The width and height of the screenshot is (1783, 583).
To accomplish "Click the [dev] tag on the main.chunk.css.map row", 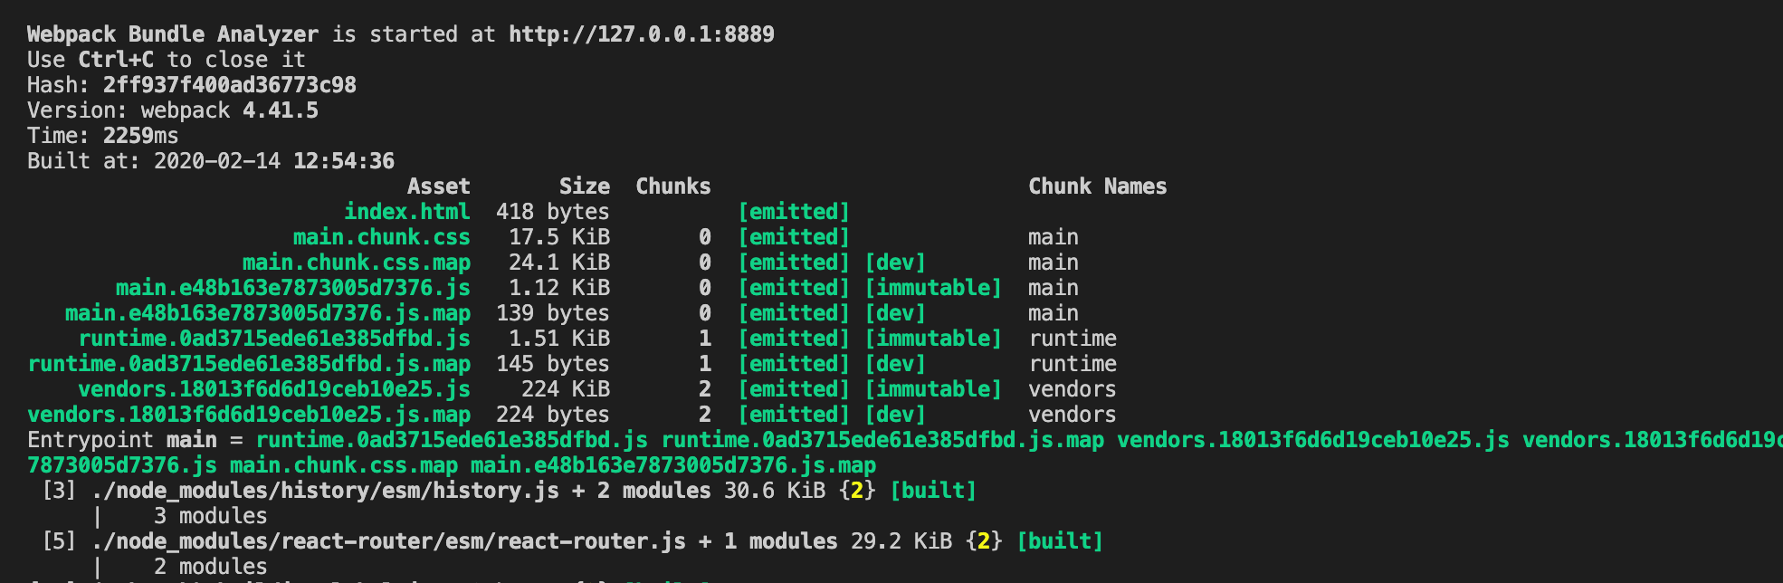I will point(895,263).
